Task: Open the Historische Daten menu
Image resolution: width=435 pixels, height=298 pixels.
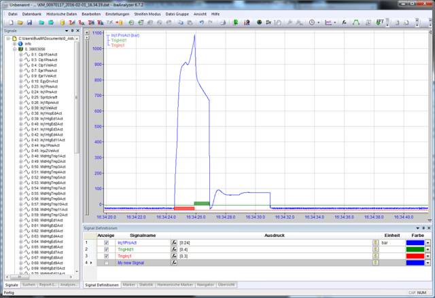Action: click(x=61, y=14)
